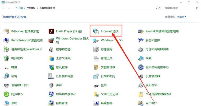The height and width of the screenshot is (106, 201).
Task: Open the 大图标 view mode dropdown
Action: [182, 17]
